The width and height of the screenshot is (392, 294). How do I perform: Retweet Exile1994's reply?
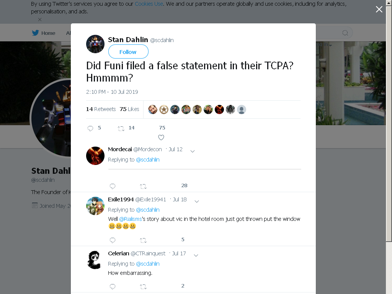[143, 240]
